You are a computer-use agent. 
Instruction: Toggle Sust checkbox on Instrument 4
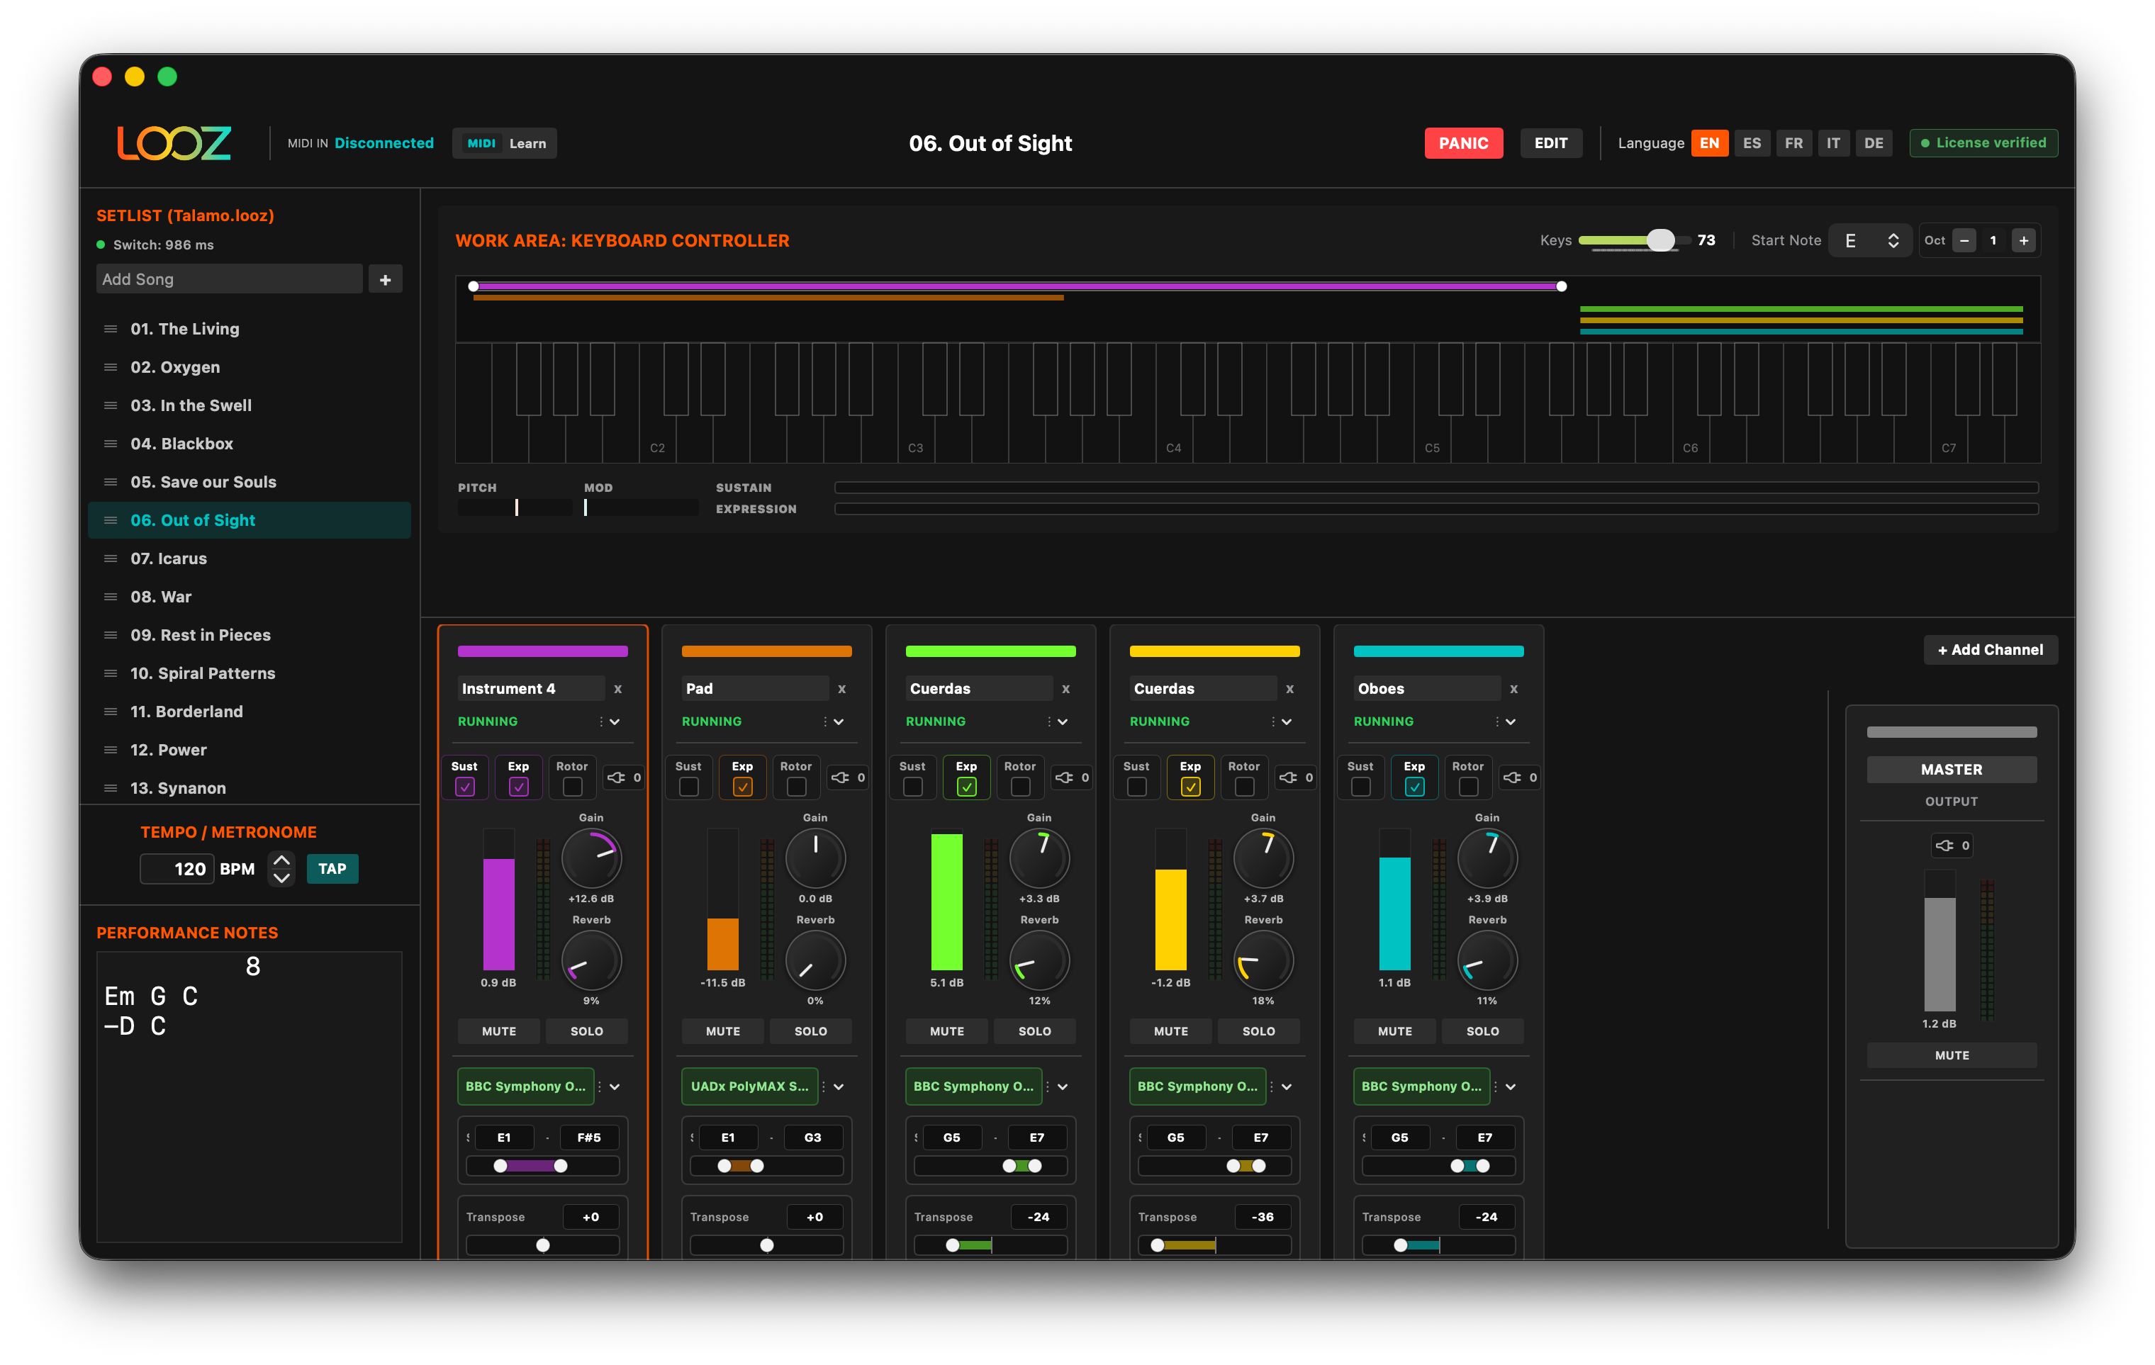click(464, 787)
